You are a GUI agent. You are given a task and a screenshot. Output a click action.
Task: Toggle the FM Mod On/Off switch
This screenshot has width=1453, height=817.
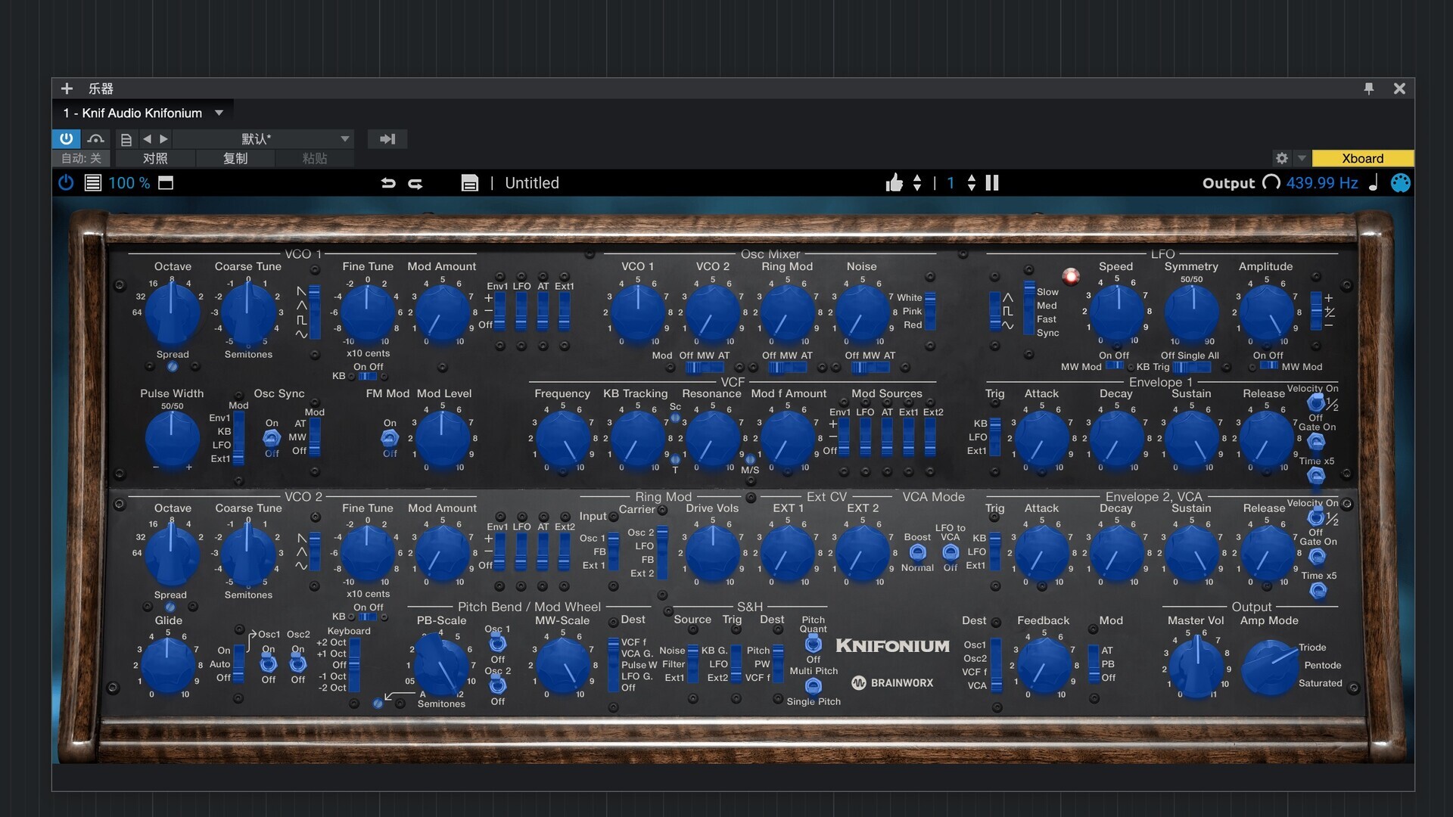389,438
